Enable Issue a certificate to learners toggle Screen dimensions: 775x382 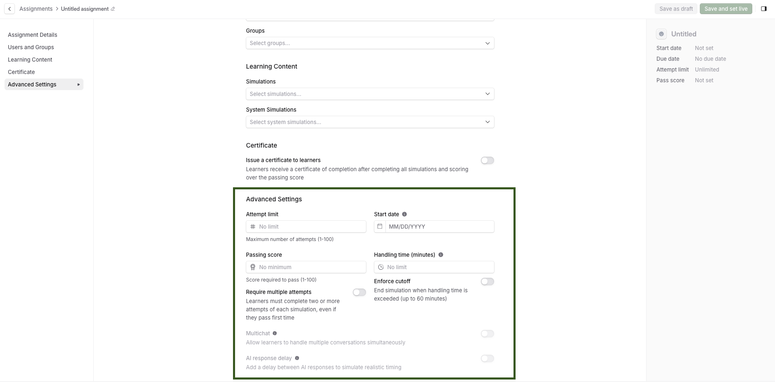click(487, 160)
